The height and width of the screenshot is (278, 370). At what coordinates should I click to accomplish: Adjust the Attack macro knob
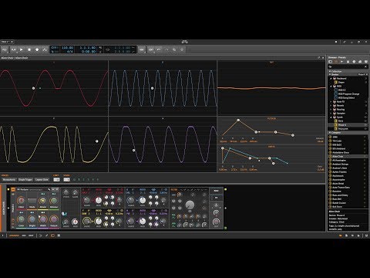coord(42,201)
